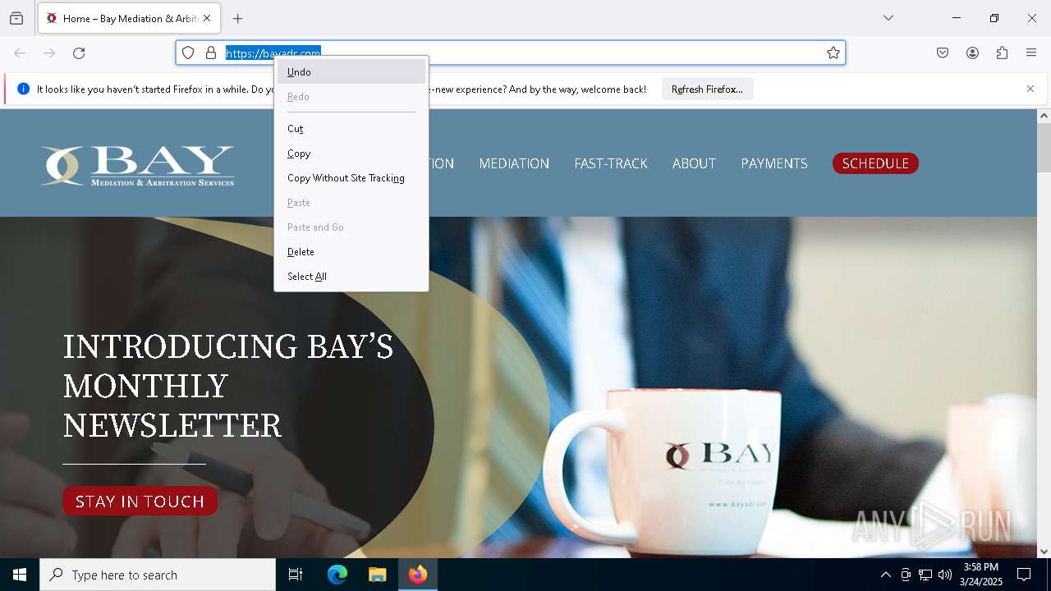1051x591 pixels.
Task: Launch Microsoft Edge from taskbar
Action: (x=337, y=575)
